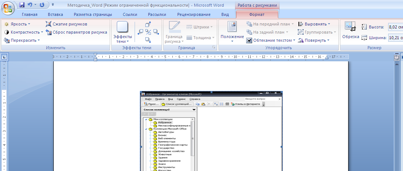Viewport: 403px width, 171px height.
Task: Open the Яркость brightness dropdown
Action: tap(17, 24)
